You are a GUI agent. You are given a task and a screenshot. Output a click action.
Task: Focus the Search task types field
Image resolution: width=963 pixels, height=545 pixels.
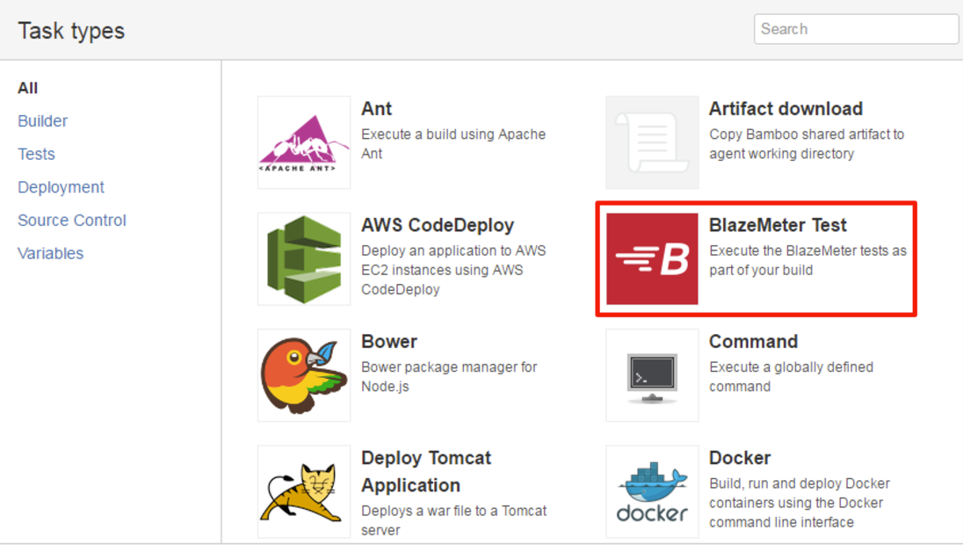coord(856,29)
